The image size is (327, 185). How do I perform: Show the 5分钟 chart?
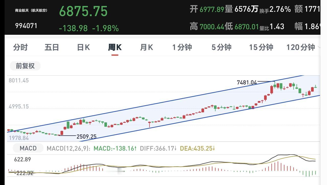point(221,47)
